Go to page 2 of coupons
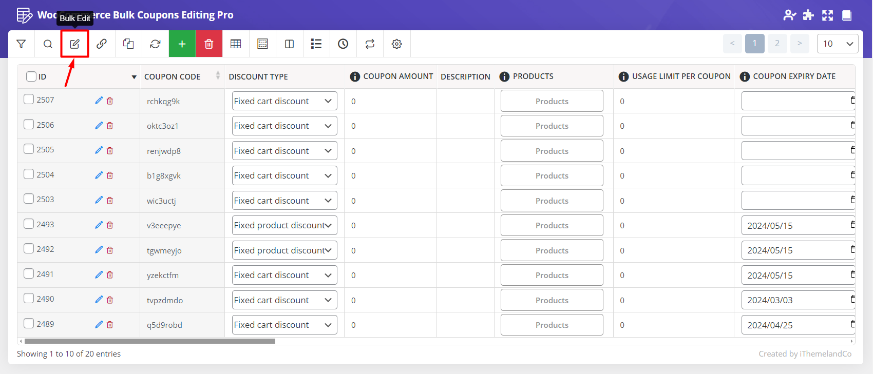 (777, 44)
